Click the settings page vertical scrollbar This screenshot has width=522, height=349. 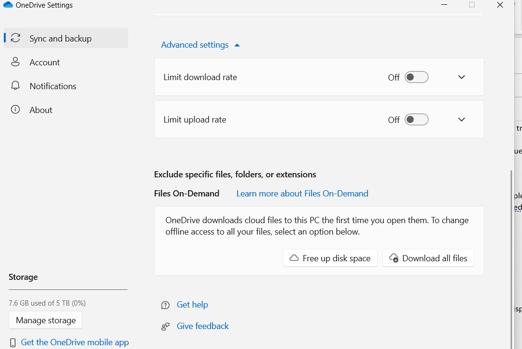tap(512, 260)
